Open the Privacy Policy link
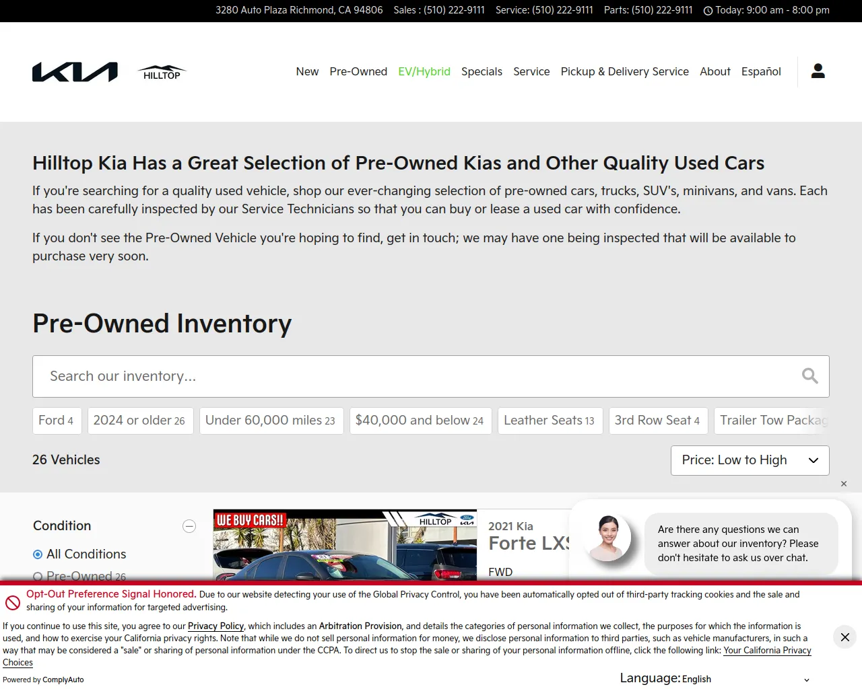Viewport: 862px width, 689px height. coord(215,626)
